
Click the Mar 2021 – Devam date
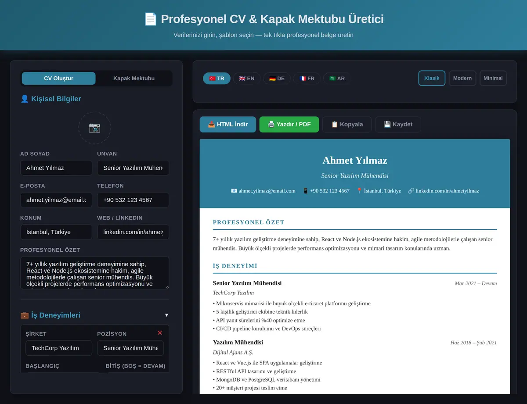[x=476, y=283]
